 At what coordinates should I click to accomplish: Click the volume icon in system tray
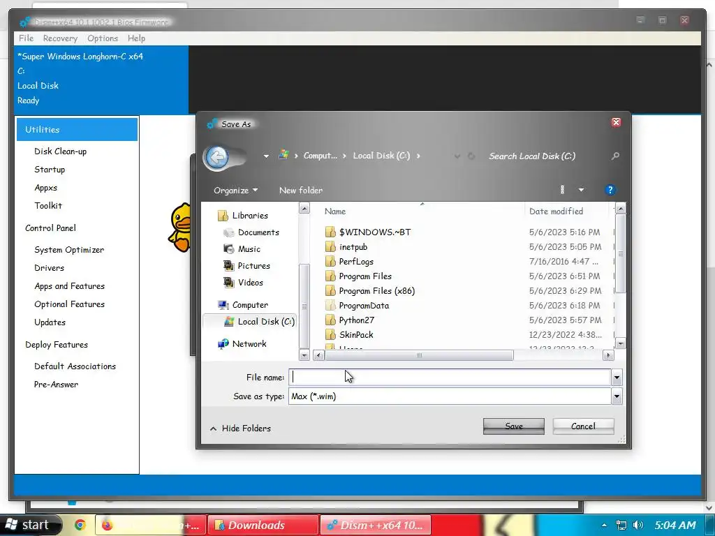[638, 525]
